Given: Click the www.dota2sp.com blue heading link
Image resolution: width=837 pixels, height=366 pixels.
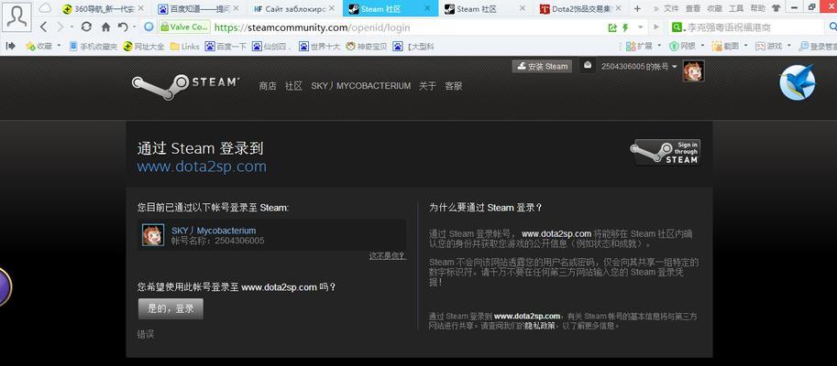Looking at the screenshot, I should click(202, 167).
